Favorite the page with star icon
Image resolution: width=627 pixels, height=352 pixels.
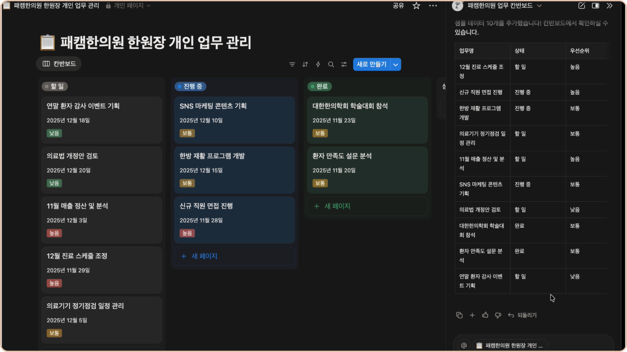click(x=416, y=6)
